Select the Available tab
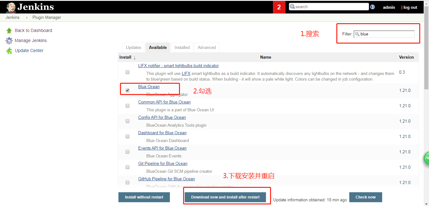 click(158, 47)
